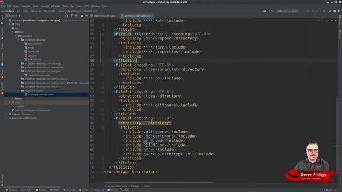Open the Help menu
342x192 pixels.
coord(104,6)
